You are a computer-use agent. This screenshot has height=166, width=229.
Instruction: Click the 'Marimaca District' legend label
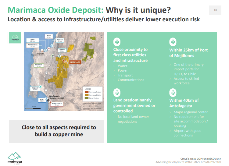point(95,95)
